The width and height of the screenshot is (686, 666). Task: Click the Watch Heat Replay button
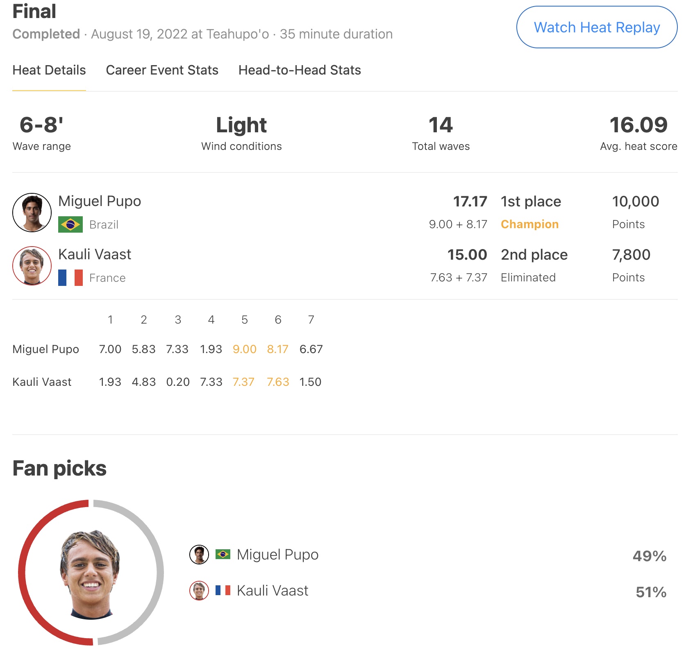click(597, 27)
